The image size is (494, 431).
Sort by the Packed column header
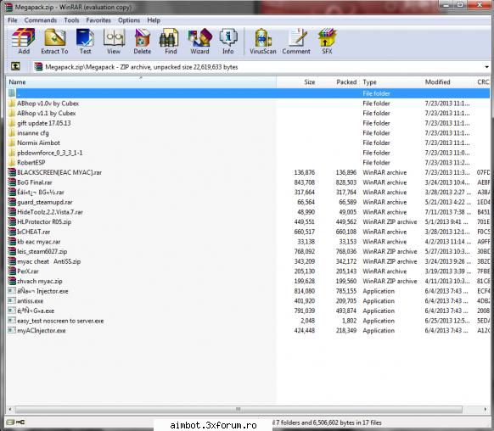339,81
